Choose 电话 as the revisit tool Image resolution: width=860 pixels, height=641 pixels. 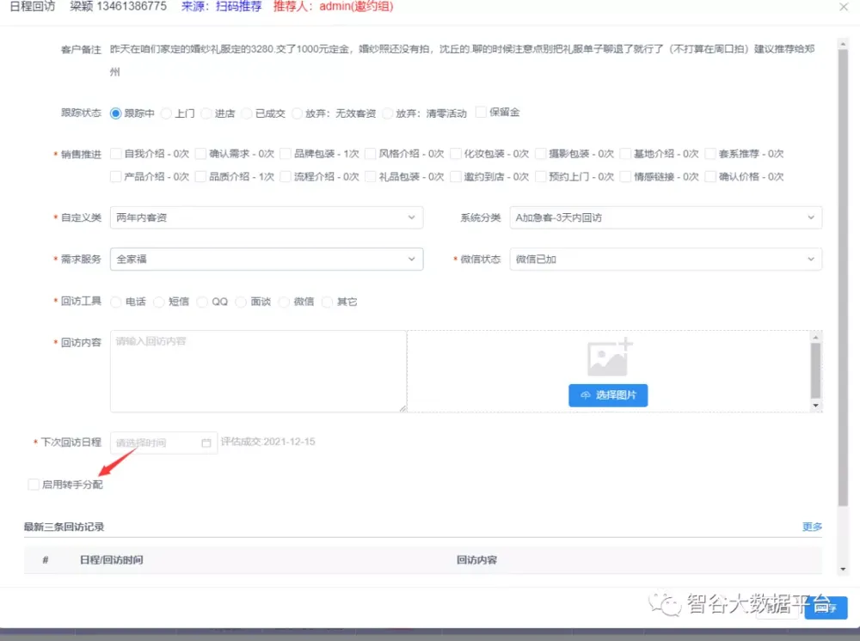(x=116, y=302)
